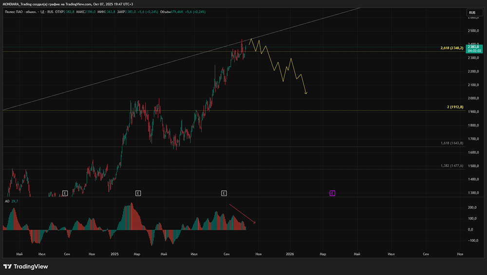This screenshot has height=275, width=487.
Task: Click the TradingView logo
Action: [26, 267]
